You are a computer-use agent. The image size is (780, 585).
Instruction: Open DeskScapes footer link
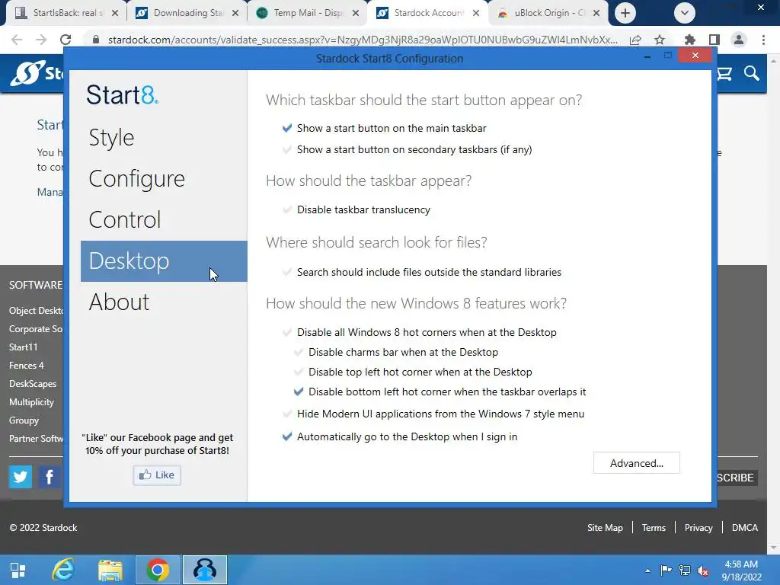click(x=33, y=384)
